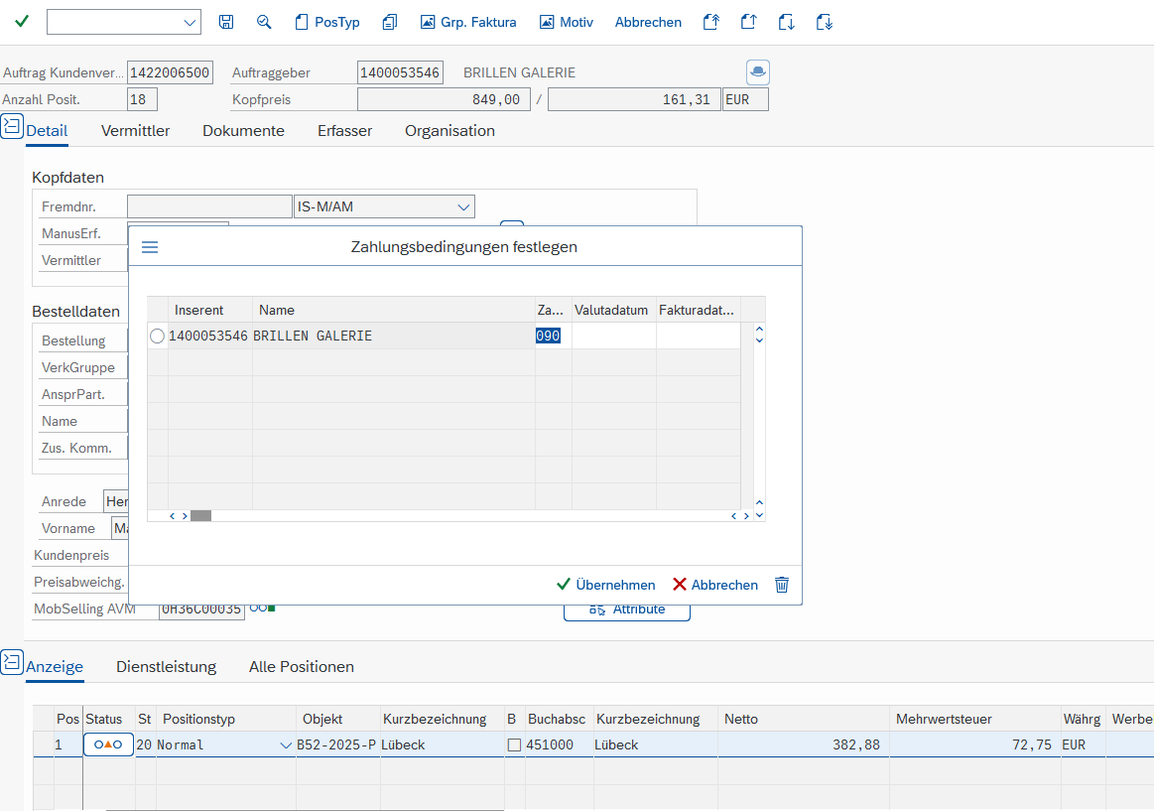Click the Inserent column header
Screen dimensions: 1154x811
pyautogui.click(x=210, y=310)
